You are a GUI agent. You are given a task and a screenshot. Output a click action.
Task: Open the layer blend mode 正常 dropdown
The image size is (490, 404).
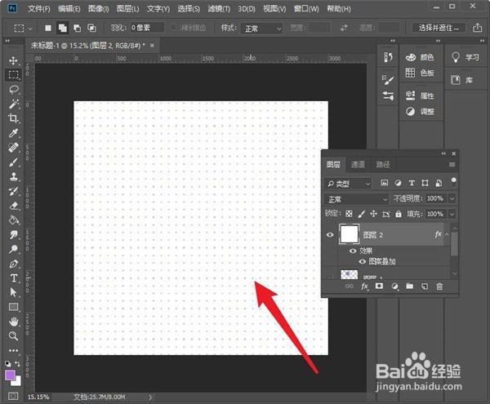pos(356,199)
